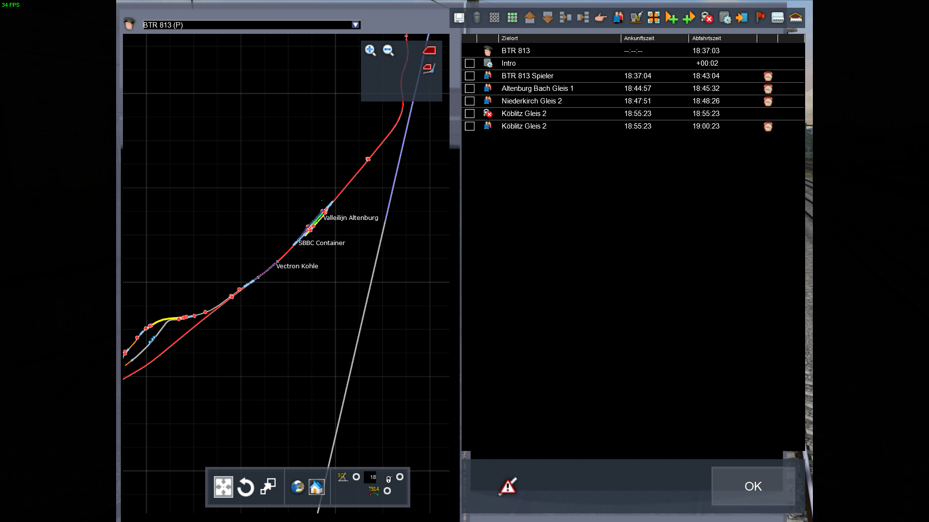Click the passenger pickup people icon in toolbar
The image size is (929, 522).
coord(618,18)
